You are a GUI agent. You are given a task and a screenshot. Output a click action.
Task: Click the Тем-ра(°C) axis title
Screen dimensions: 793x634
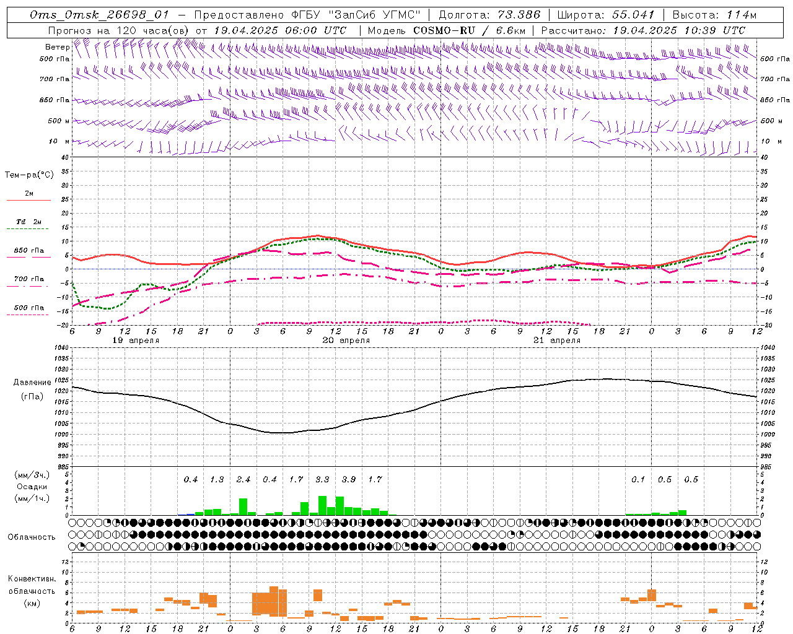(29, 175)
